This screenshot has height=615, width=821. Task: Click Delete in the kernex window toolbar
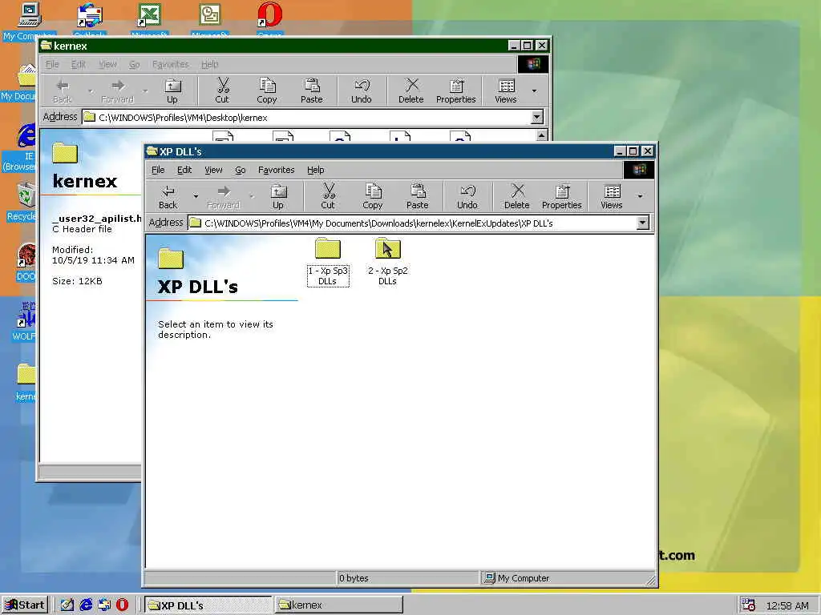pyautogui.click(x=411, y=91)
